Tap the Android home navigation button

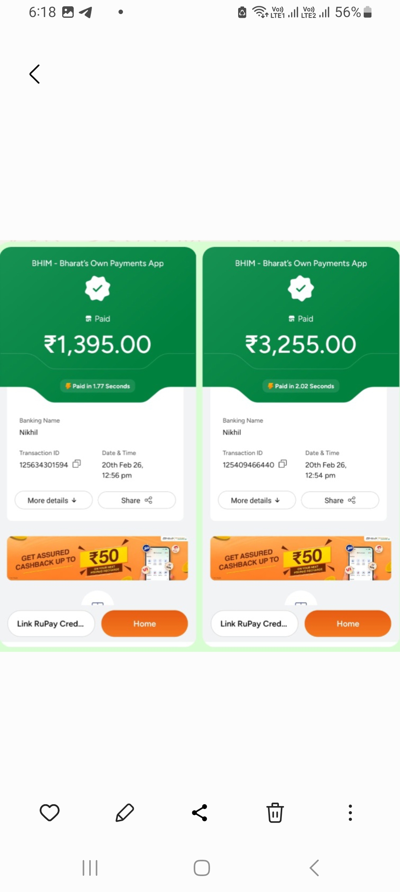(202, 868)
